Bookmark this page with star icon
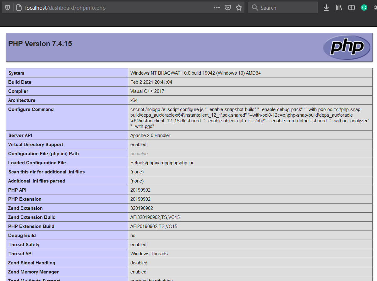Screen dimensions: 377x281 pyautogui.click(x=239, y=8)
